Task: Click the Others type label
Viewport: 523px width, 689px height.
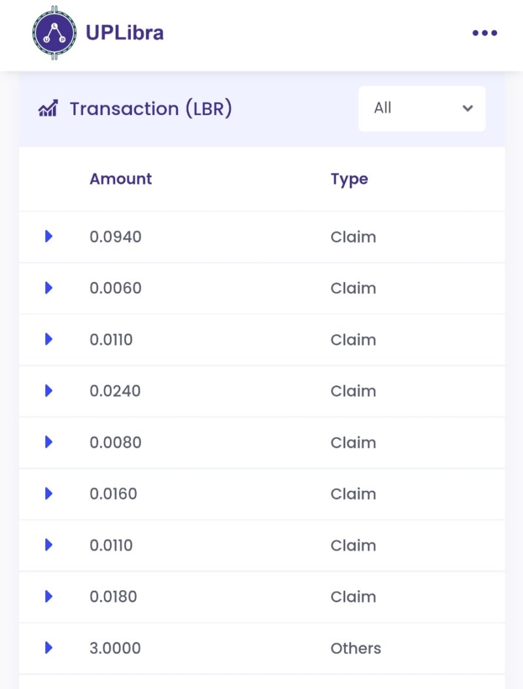Action: point(356,648)
